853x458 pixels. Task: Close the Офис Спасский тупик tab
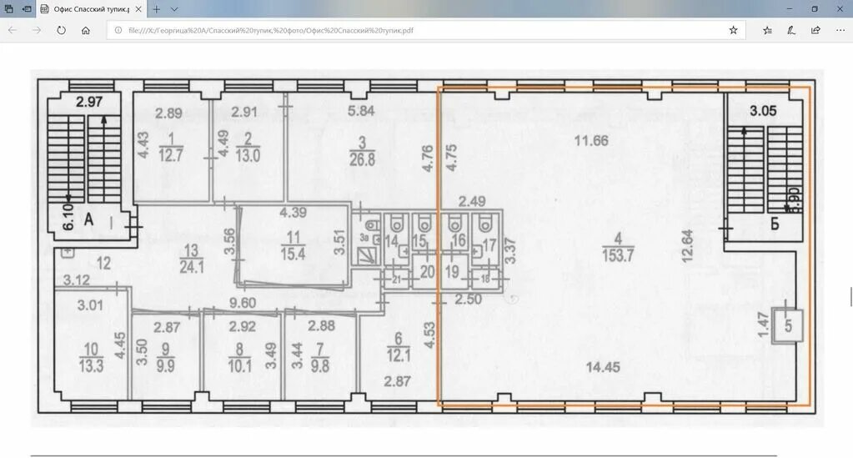click(138, 9)
